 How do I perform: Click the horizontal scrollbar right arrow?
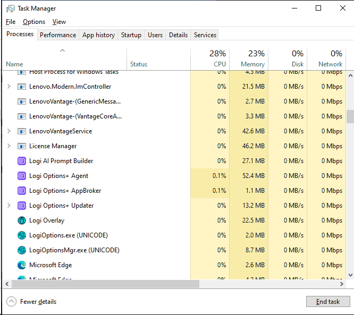pyautogui.click(x=342, y=284)
